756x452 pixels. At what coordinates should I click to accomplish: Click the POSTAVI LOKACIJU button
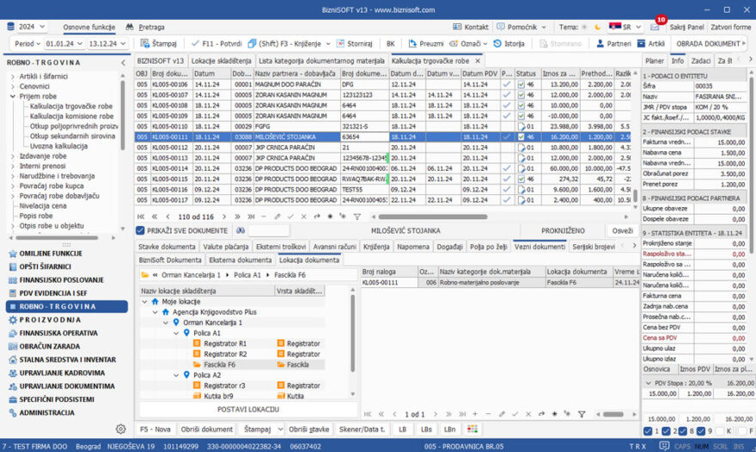[x=247, y=409]
